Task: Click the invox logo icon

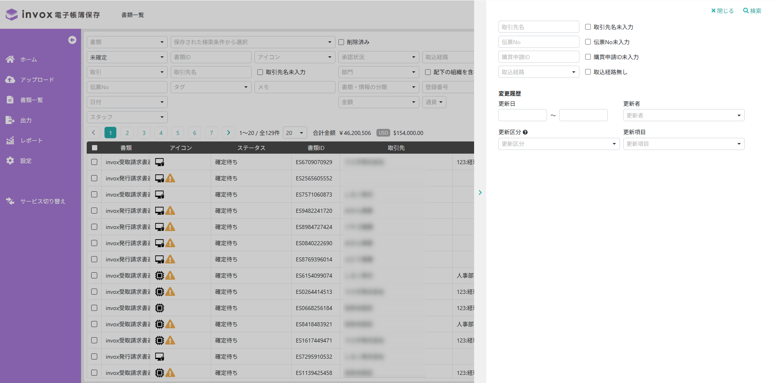Action: [12, 15]
